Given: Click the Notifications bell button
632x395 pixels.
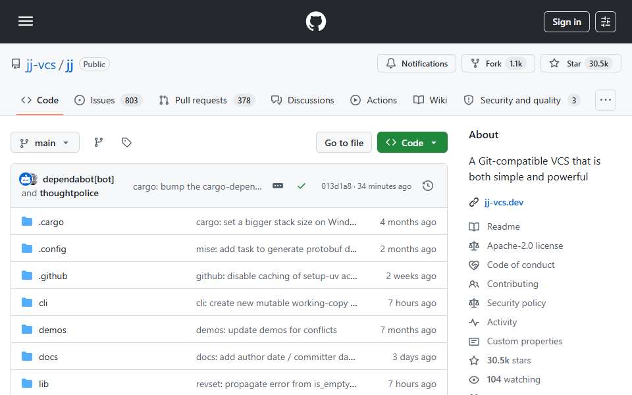Looking at the screenshot, I should click(x=416, y=63).
